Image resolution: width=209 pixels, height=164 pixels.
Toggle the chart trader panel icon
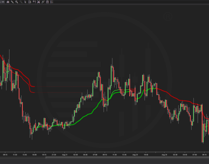pos(34,2)
